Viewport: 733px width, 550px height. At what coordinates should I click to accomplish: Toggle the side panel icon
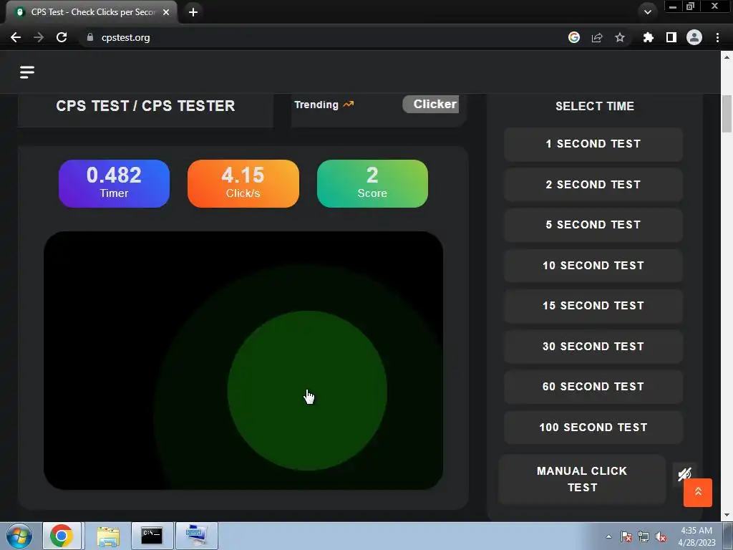pos(671,37)
